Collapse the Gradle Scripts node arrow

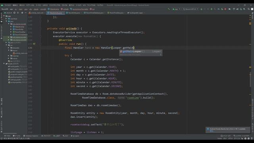point(4,64)
